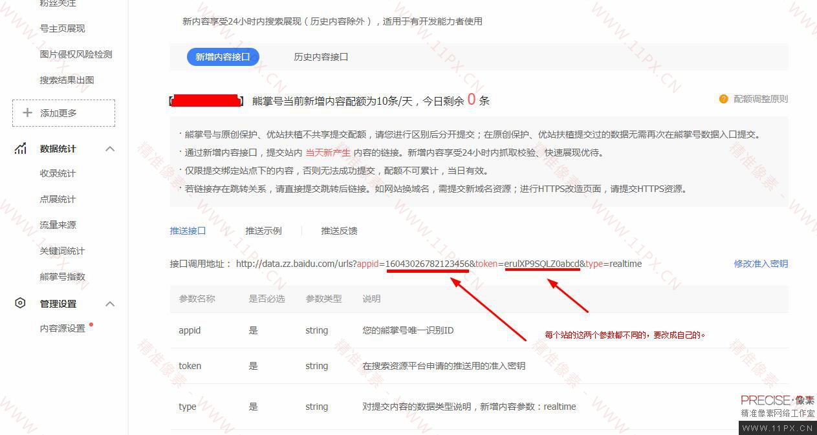Image resolution: width=817 pixels, height=435 pixels.
Task: Select the 推送接口 tab
Action: click(188, 230)
